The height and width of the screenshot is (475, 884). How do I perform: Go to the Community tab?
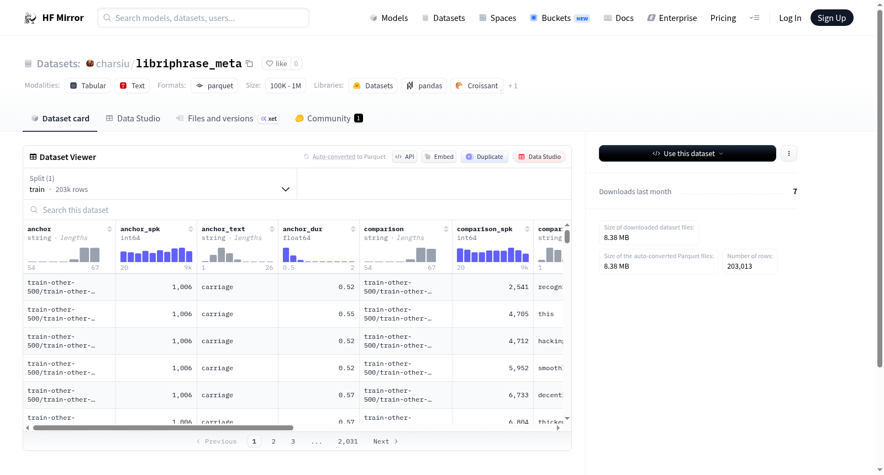[329, 119]
